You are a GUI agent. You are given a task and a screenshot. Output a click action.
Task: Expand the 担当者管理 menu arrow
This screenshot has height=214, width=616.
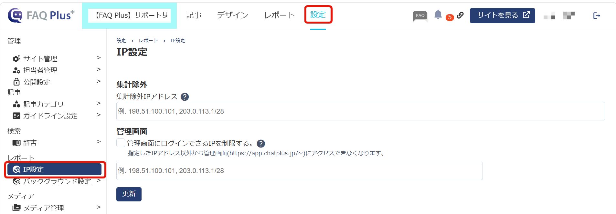tap(99, 69)
